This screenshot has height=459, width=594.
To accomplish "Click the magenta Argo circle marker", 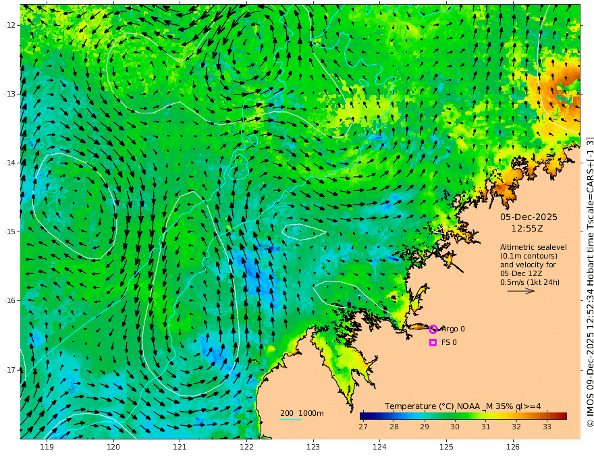I will [x=433, y=329].
